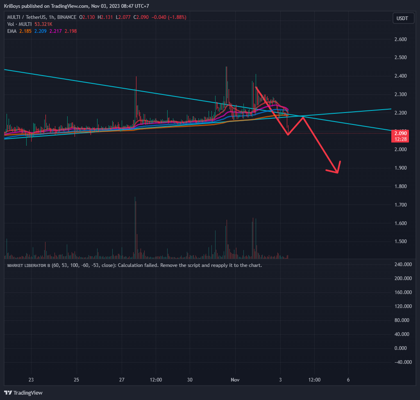420x400 pixels.
Task: Click the low price L2.077
Action: tap(123, 17)
